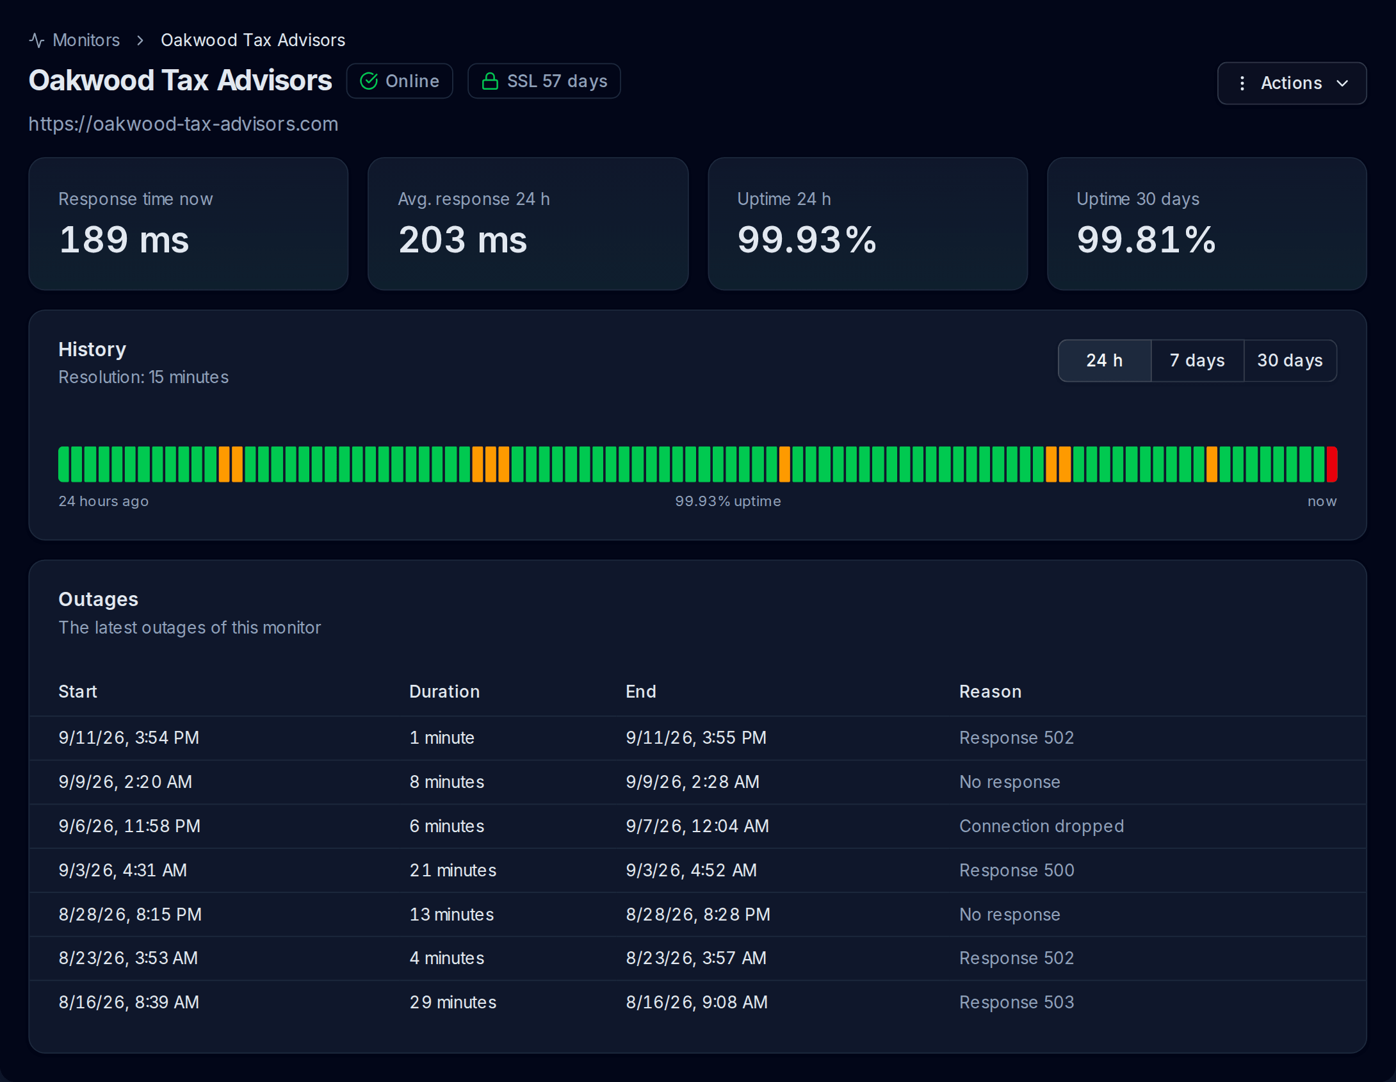Image resolution: width=1396 pixels, height=1082 pixels.
Task: Select outage row starting 9/11/26, 3:54 PM
Action: pyautogui.click(x=698, y=738)
